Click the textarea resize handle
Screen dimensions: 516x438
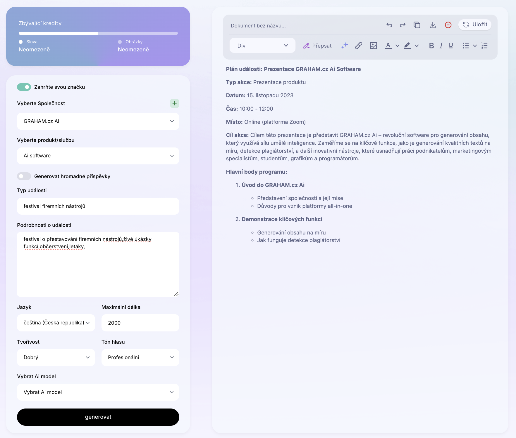click(x=176, y=294)
